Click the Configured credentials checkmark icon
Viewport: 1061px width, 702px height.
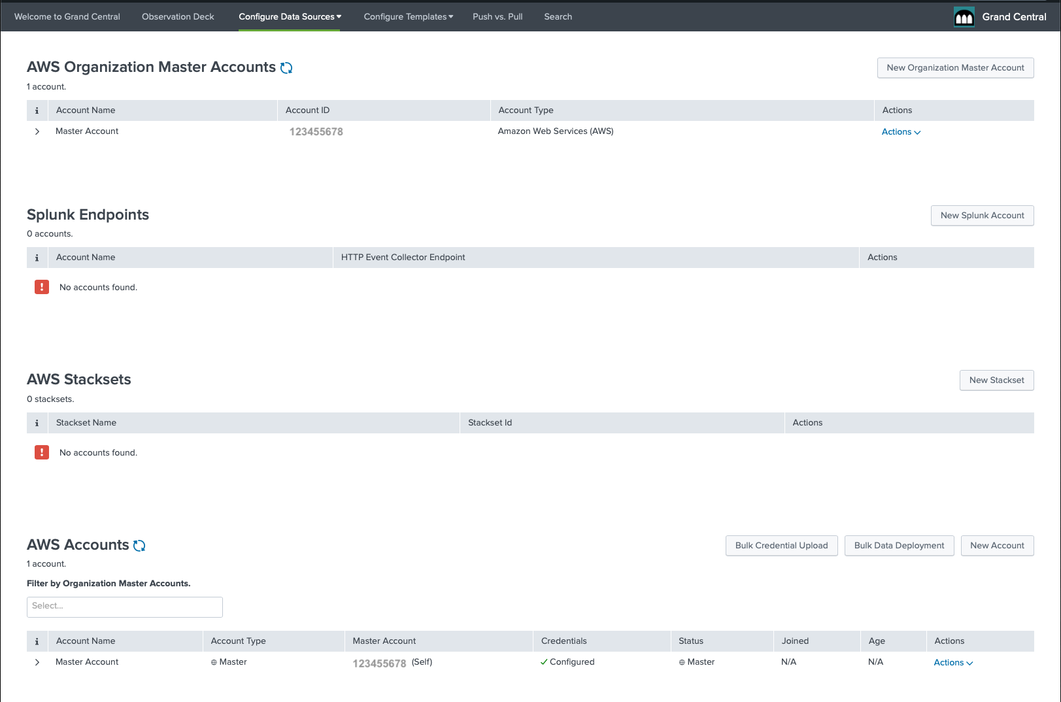544,662
